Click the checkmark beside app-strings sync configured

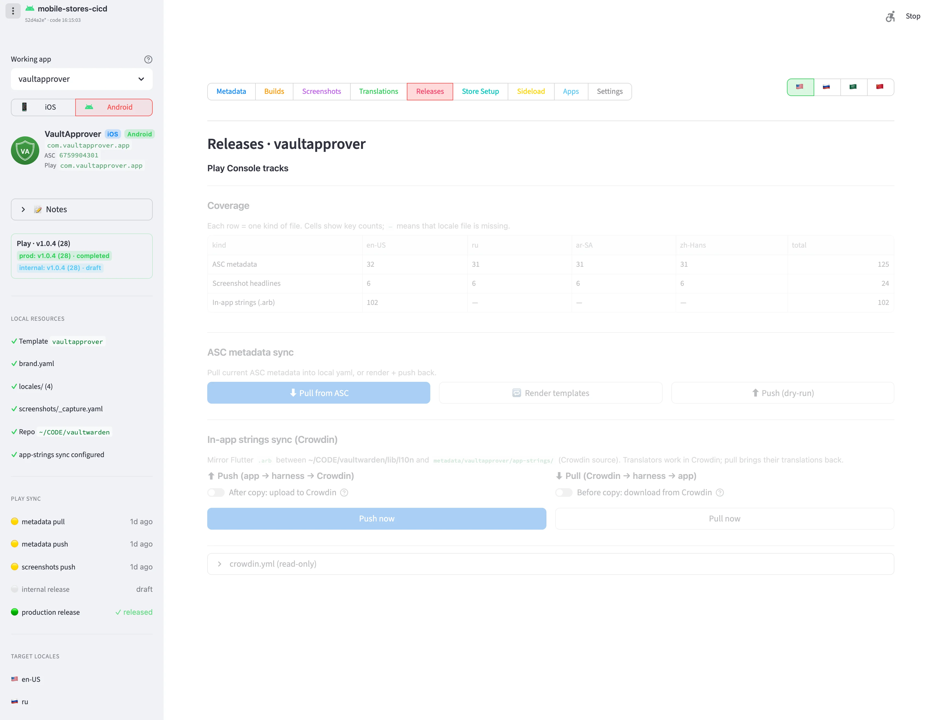[x=14, y=454]
